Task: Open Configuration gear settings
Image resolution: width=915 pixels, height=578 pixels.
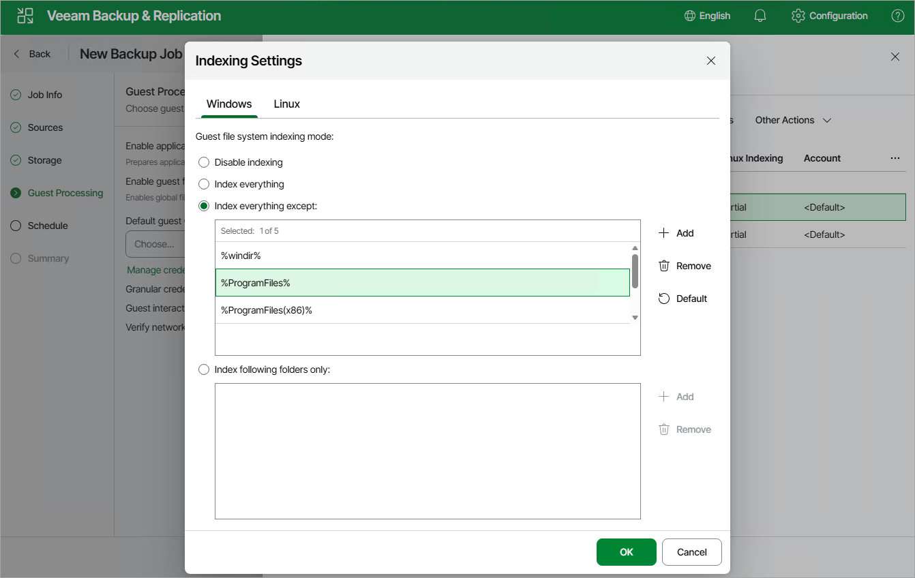Action: [798, 16]
